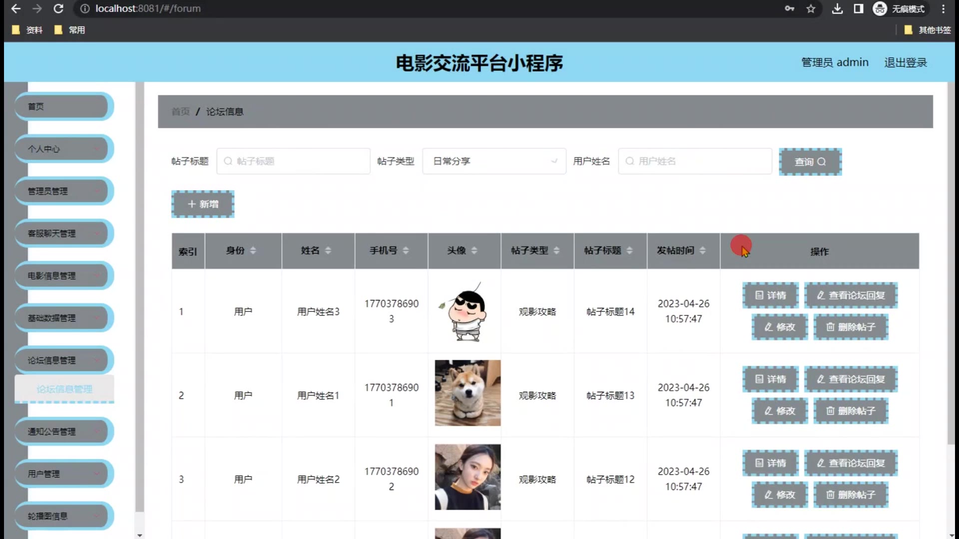This screenshot has width=959, height=539.
Task: Click 删除帖子 for 帖子标题12 row
Action: [851, 495]
